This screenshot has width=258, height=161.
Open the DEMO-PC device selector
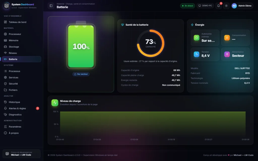(x=205, y=6)
